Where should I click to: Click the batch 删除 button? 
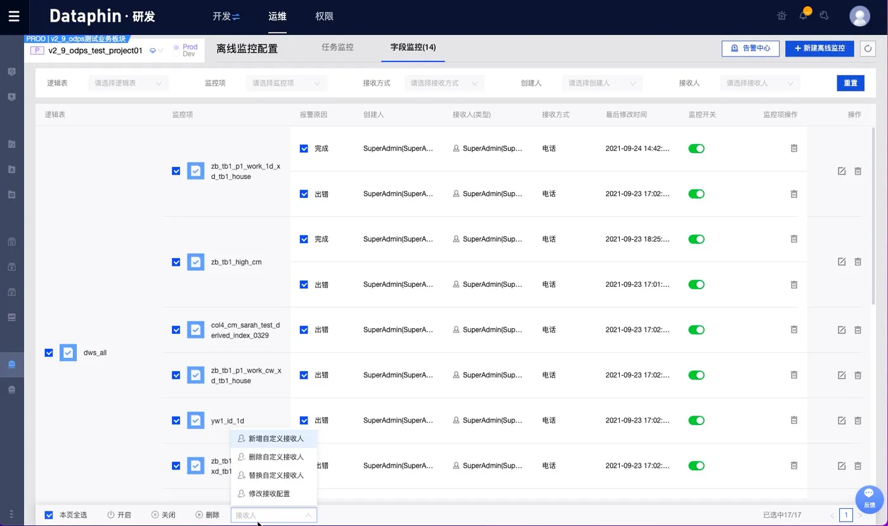point(207,515)
